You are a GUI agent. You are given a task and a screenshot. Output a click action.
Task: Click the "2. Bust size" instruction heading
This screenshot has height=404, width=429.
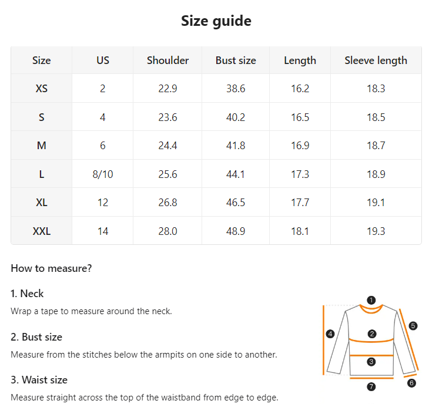pos(36,337)
